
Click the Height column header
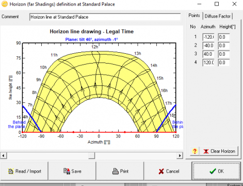(228, 27)
